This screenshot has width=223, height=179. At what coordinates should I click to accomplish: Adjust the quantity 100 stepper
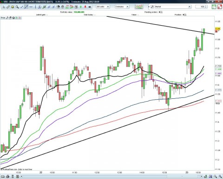tap(206, 7)
